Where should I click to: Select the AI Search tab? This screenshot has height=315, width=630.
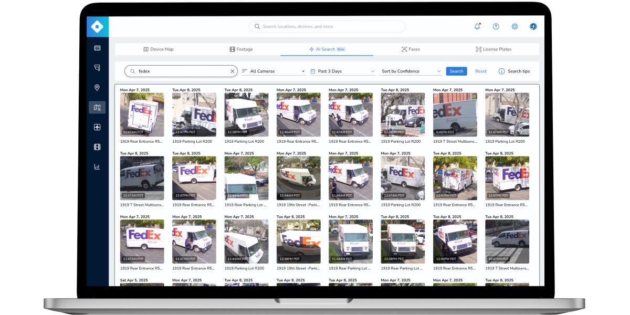[x=327, y=49]
